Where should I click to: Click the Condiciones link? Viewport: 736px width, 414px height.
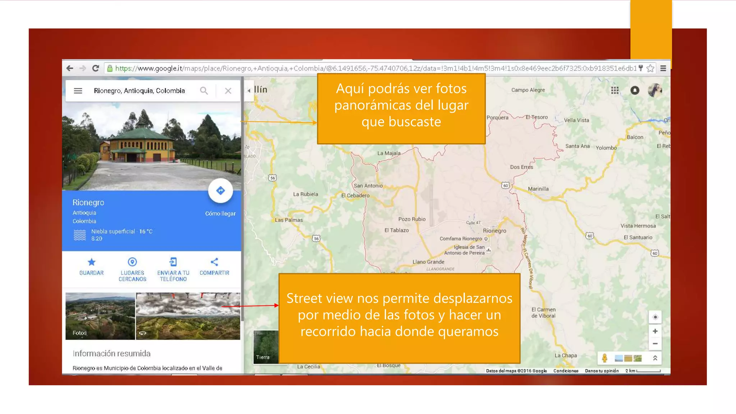click(x=566, y=371)
